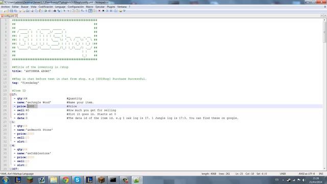Click the name:'&eSmooth Stone' line
Screen dimensions: 327x184
coord(33,130)
